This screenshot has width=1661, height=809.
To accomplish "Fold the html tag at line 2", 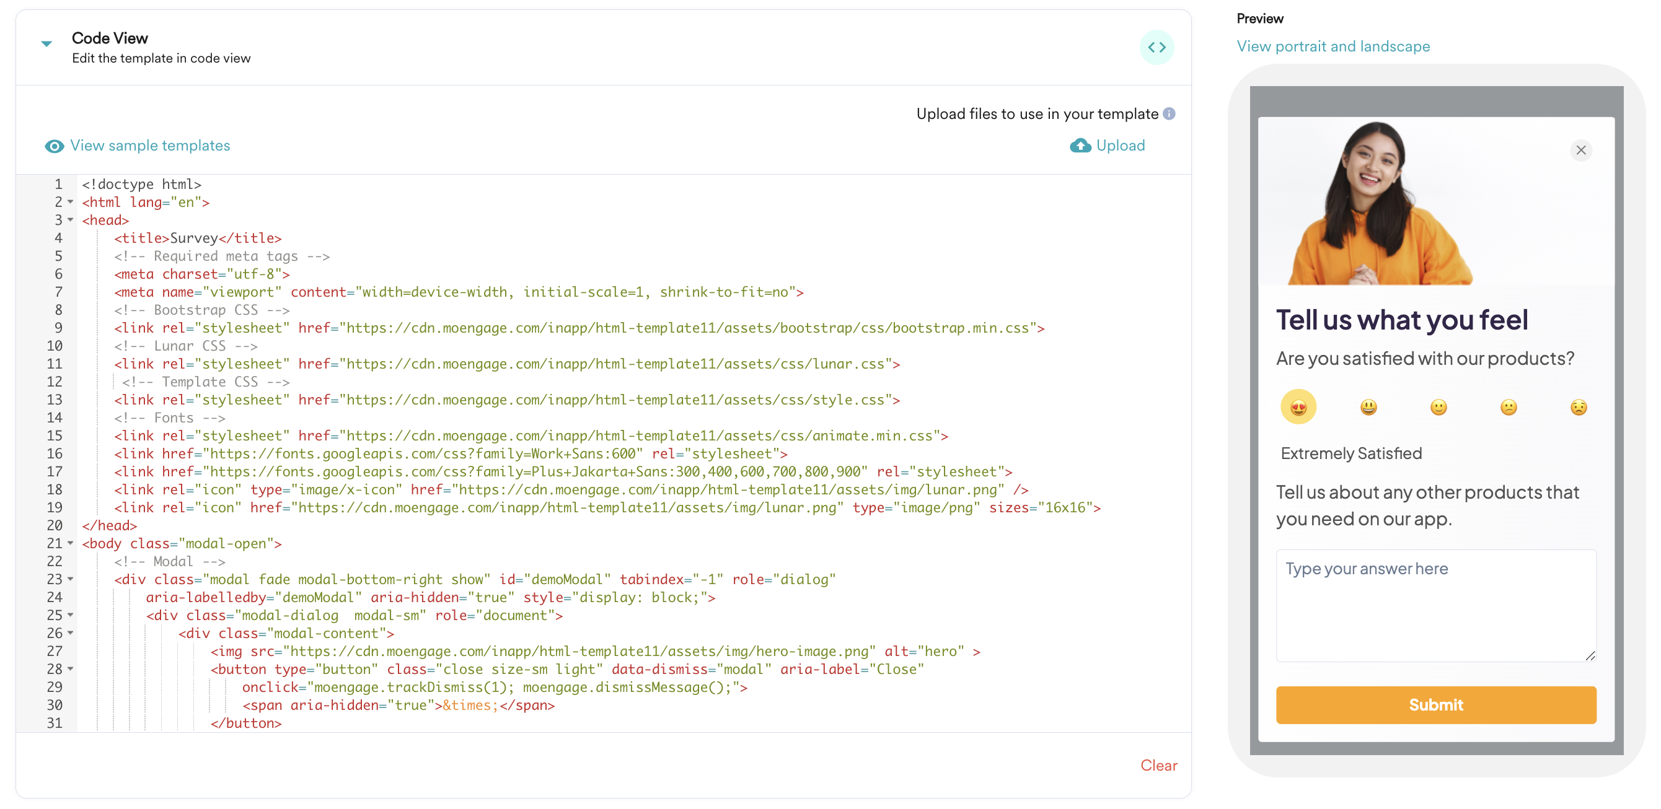I will [70, 202].
